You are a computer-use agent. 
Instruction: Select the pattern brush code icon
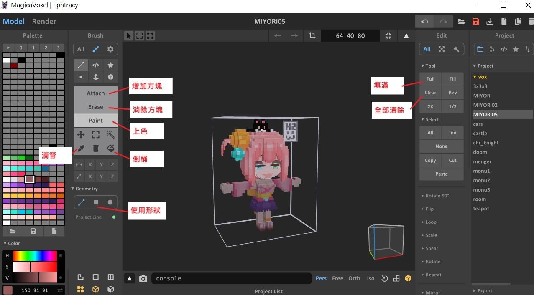coord(96,65)
